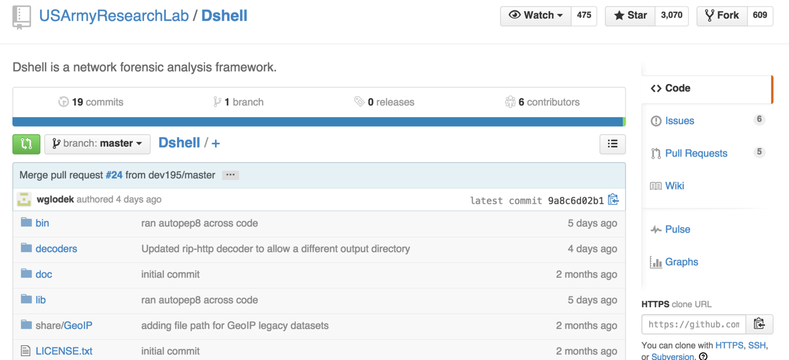The height and width of the screenshot is (360, 789).
Task: Click the tag icon next to releases
Action: [359, 102]
